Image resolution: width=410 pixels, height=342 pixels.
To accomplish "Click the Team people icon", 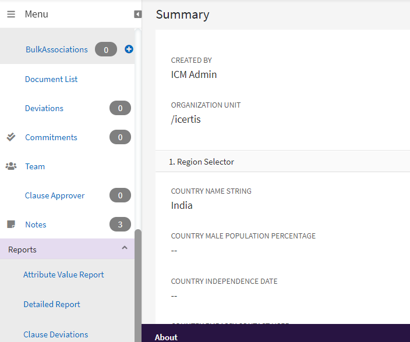I will pyautogui.click(x=11, y=166).
